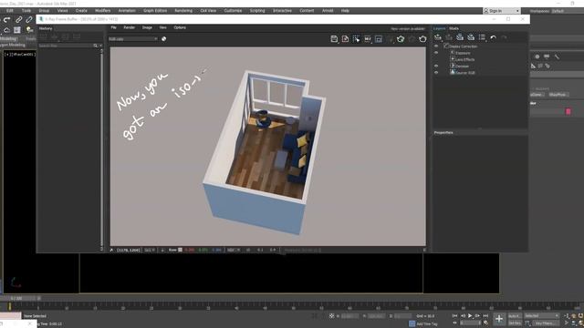Click the current frame number field
The height and width of the screenshot is (328, 584).
(471, 323)
